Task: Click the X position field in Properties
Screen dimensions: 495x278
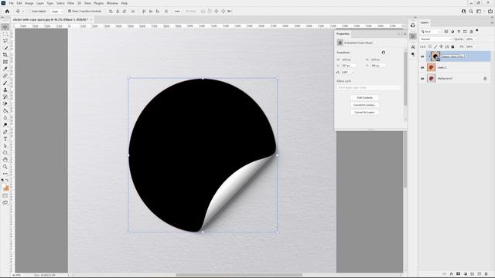Action: 348,66
